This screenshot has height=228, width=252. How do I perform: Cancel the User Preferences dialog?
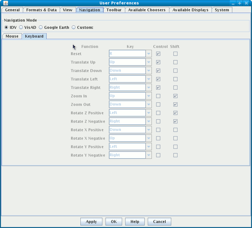(x=159, y=222)
